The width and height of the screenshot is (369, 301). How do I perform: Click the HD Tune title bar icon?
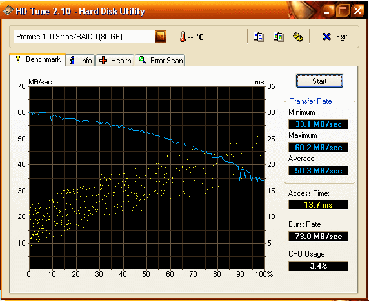click(x=8, y=11)
